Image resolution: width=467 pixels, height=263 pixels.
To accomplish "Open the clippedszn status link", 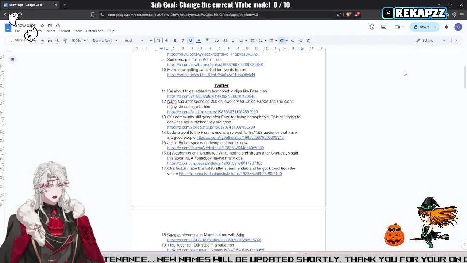I will (215, 163).
